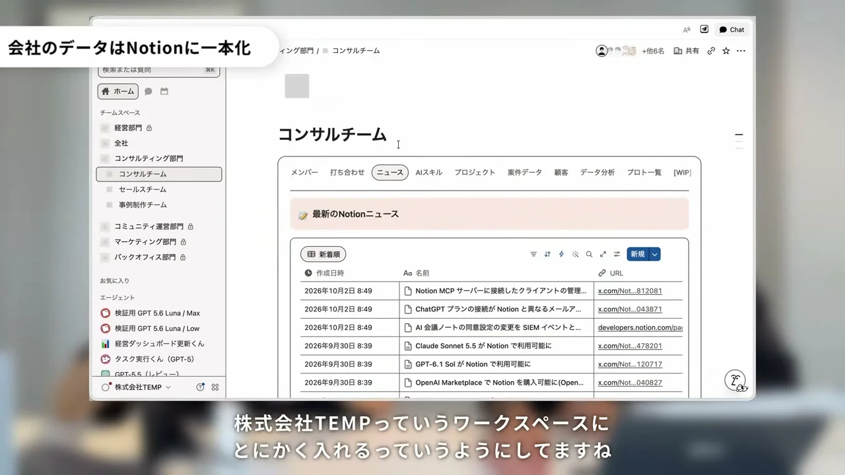Switch to プロジェクト tab
The image size is (845, 475).
[475, 172]
